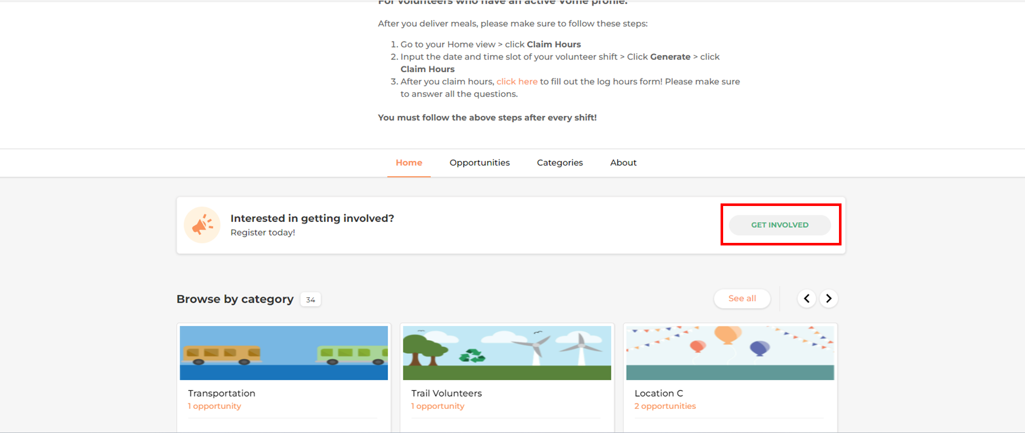Click the Get Involved button
Screen dimensions: 1025x433
point(780,225)
